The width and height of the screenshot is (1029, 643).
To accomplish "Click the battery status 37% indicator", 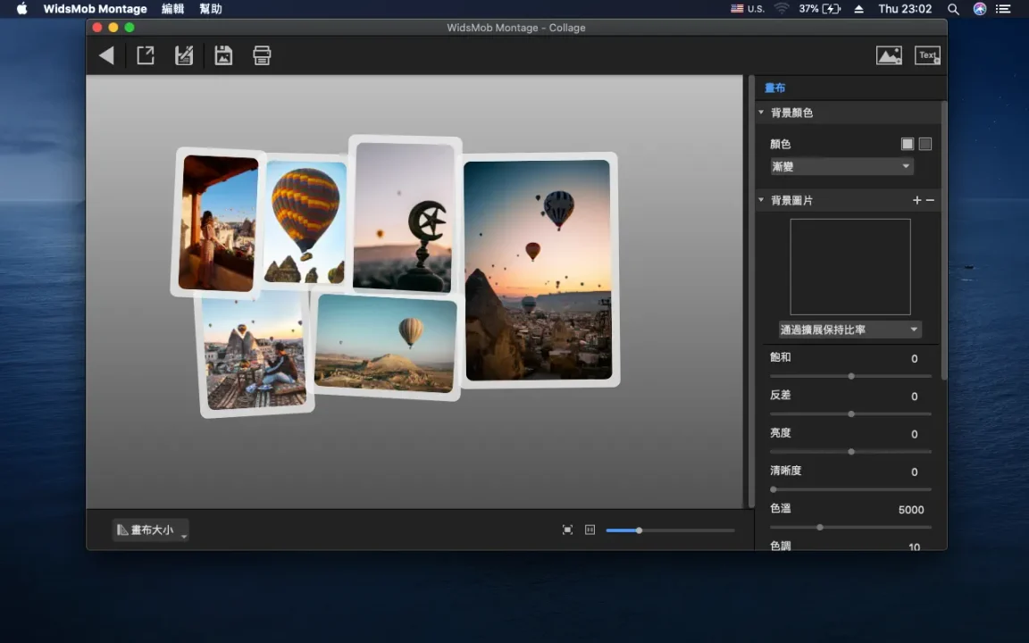I will [820, 9].
